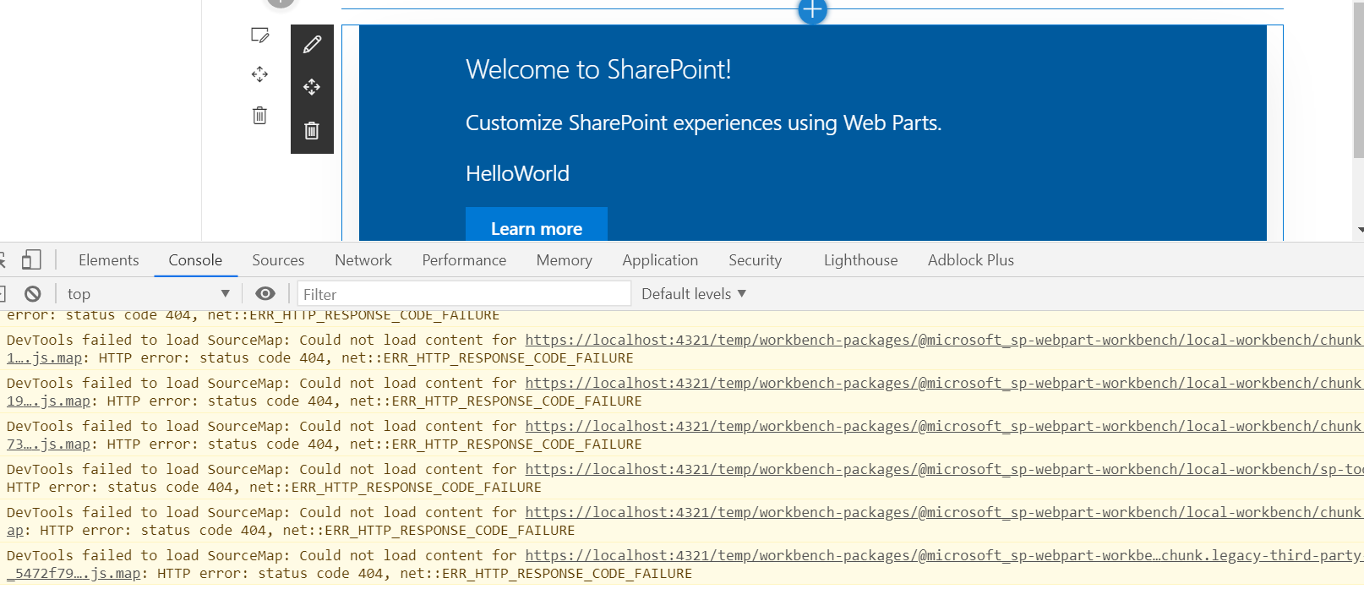Viewport: 1364px width, 589px height.
Task: Click the 1….js.map source map link
Action: [x=45, y=358]
